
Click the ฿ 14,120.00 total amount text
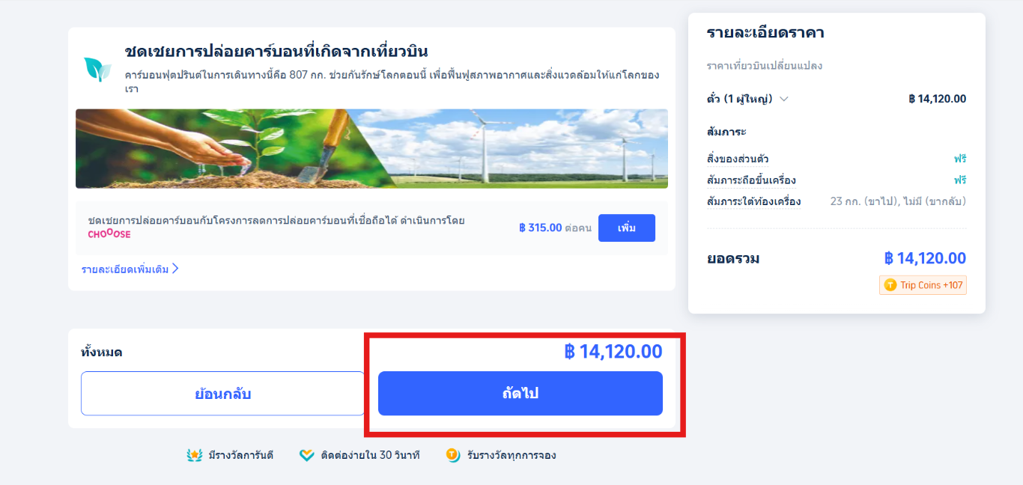pyautogui.click(x=614, y=352)
